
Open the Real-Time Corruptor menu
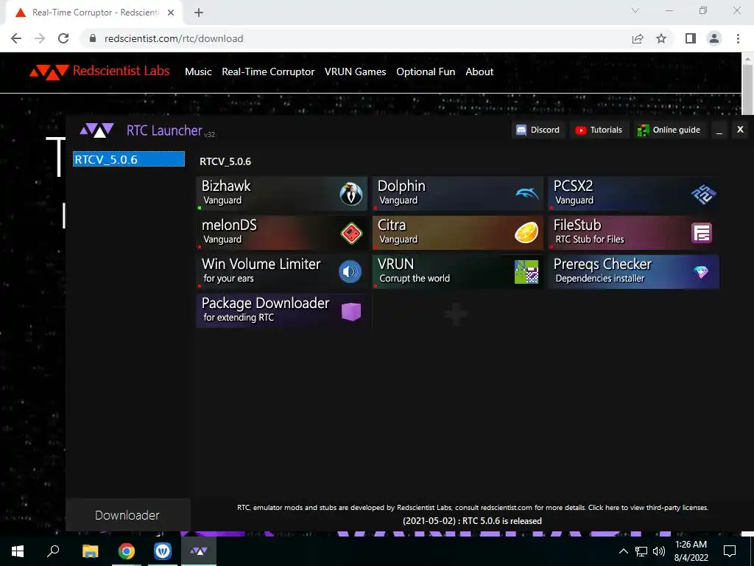tap(268, 71)
